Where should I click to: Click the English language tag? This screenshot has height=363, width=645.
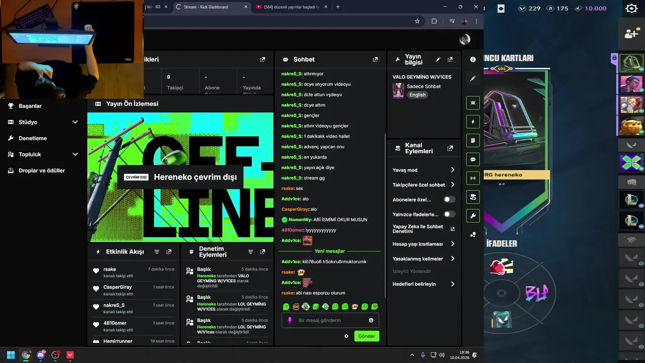417,95
